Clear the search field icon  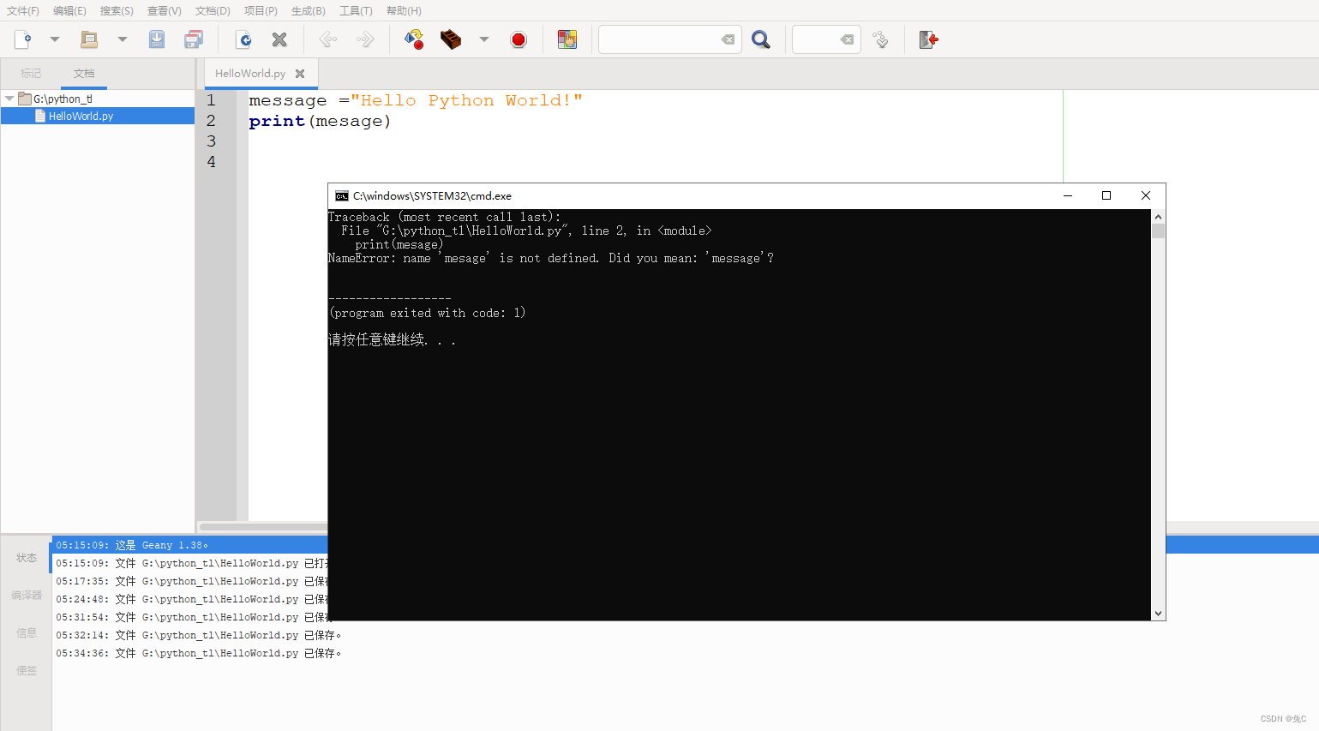pyautogui.click(x=728, y=39)
